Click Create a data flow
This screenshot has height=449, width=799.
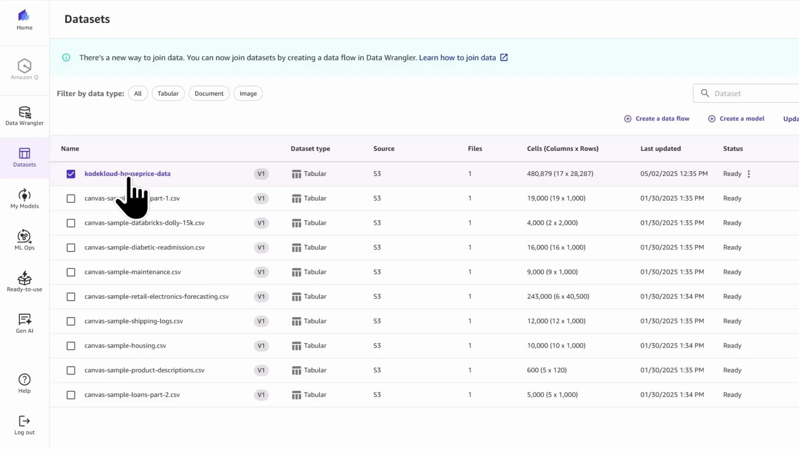[x=662, y=118]
